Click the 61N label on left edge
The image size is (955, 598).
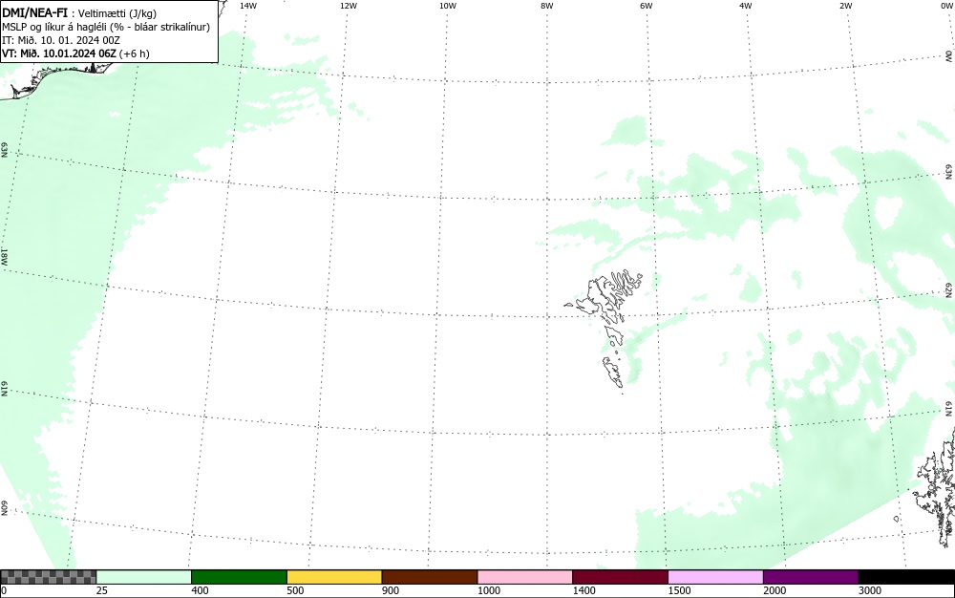point(4,390)
